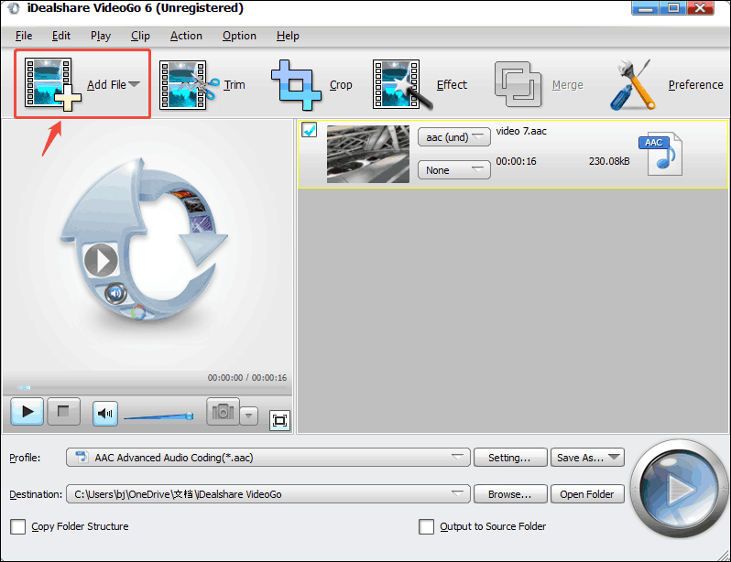Click the profile format icon in Profile field
731x562 pixels.
click(x=82, y=457)
